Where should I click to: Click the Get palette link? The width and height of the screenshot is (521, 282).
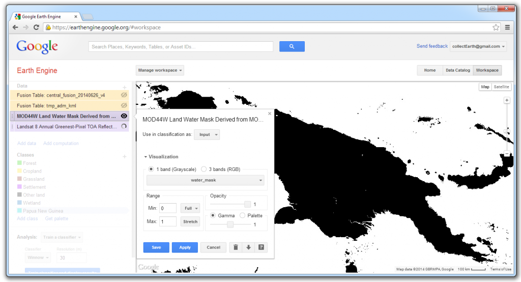(x=56, y=218)
